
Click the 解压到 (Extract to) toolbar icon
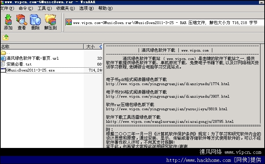tap(50, 22)
